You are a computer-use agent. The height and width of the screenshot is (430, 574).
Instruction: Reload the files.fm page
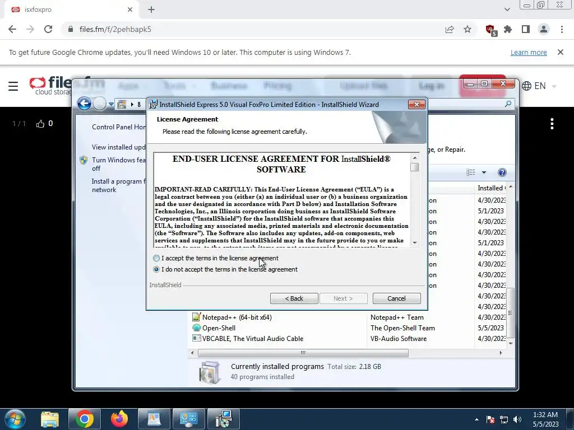(x=48, y=29)
